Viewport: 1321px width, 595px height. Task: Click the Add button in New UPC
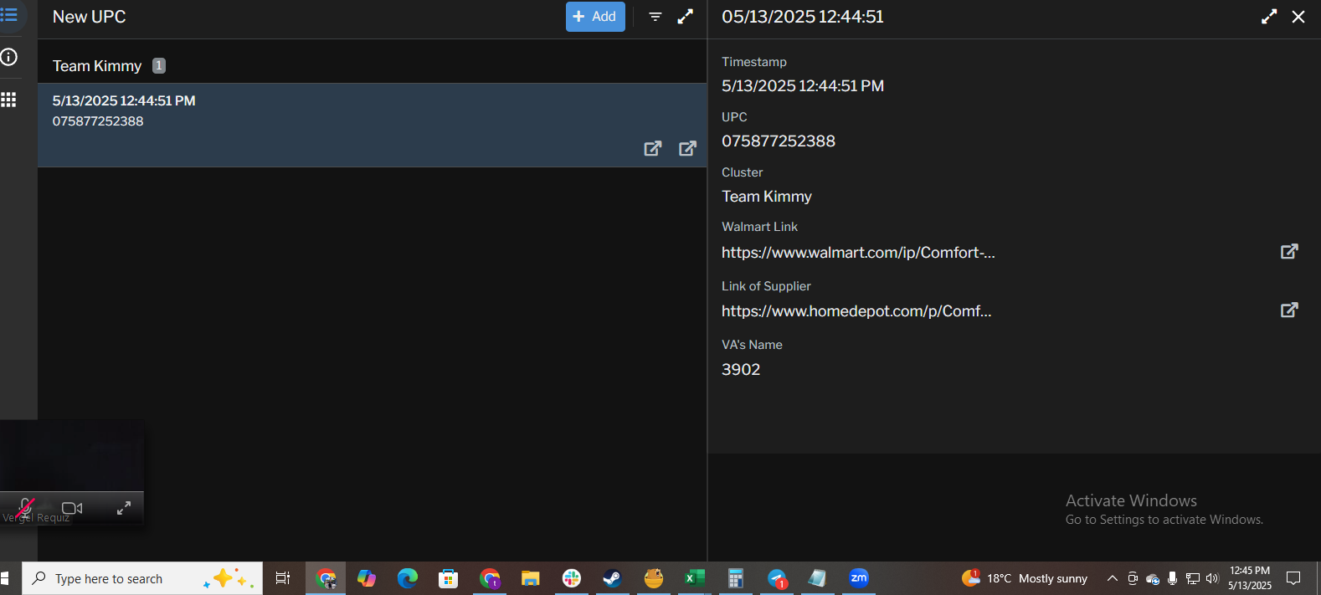pyautogui.click(x=594, y=17)
